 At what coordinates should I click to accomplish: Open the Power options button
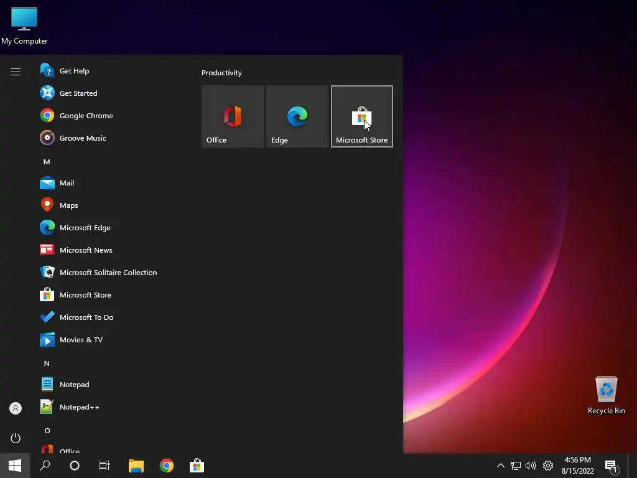tap(16, 438)
